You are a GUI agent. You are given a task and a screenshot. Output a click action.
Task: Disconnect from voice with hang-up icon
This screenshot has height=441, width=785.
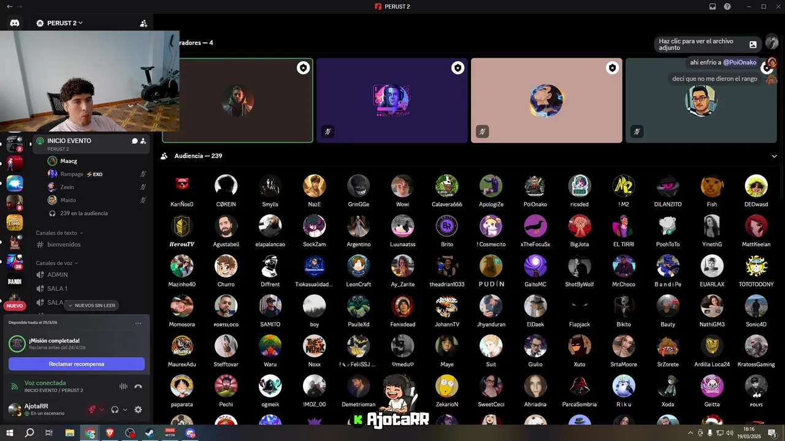(x=138, y=386)
